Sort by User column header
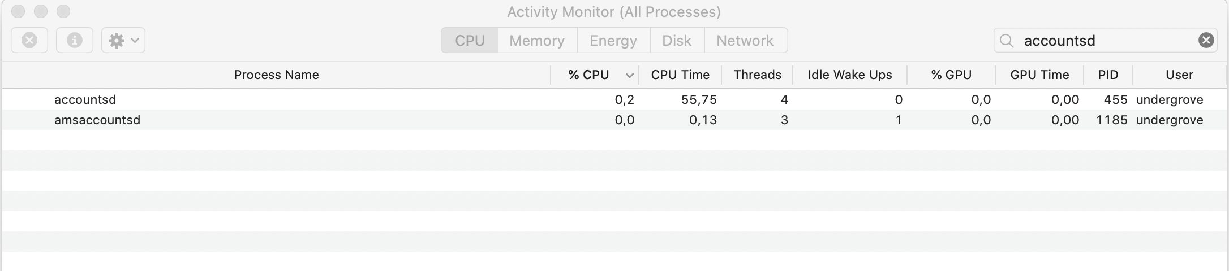The height and width of the screenshot is (271, 1229). point(1179,75)
